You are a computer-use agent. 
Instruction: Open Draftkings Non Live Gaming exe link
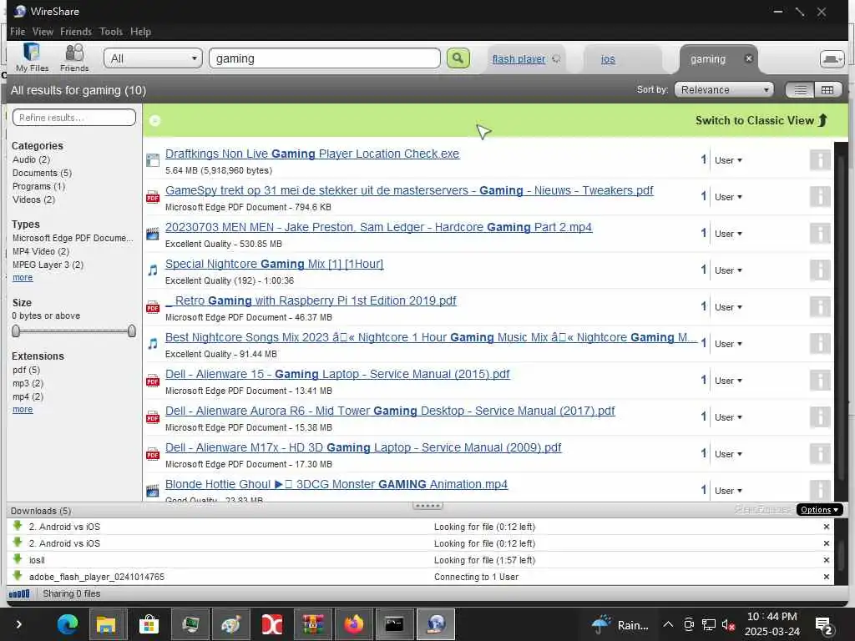coord(312,154)
